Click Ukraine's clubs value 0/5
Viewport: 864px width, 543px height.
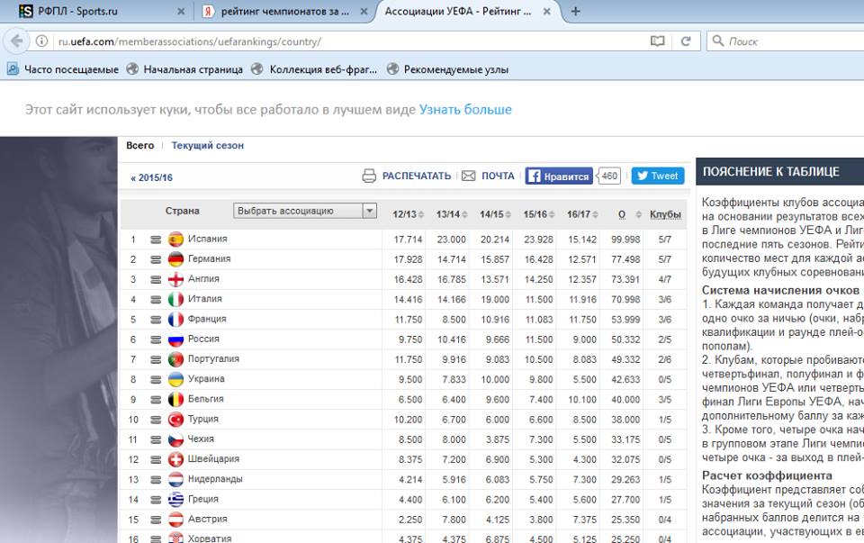664,379
